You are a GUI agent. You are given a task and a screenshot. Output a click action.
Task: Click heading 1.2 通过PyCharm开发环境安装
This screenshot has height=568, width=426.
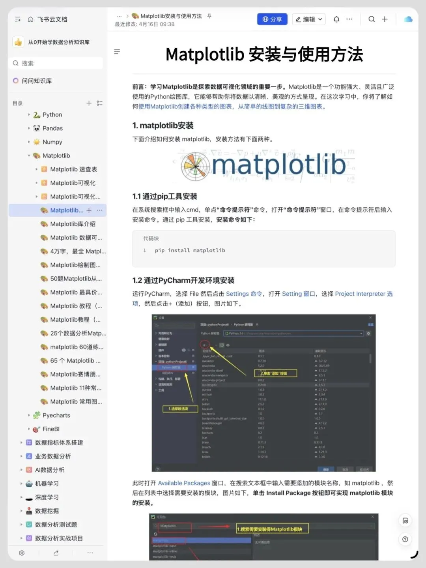click(x=183, y=280)
